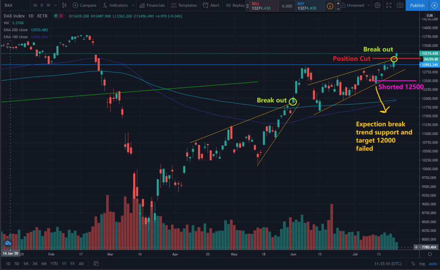Click the orange order info icon

coord(330,6)
